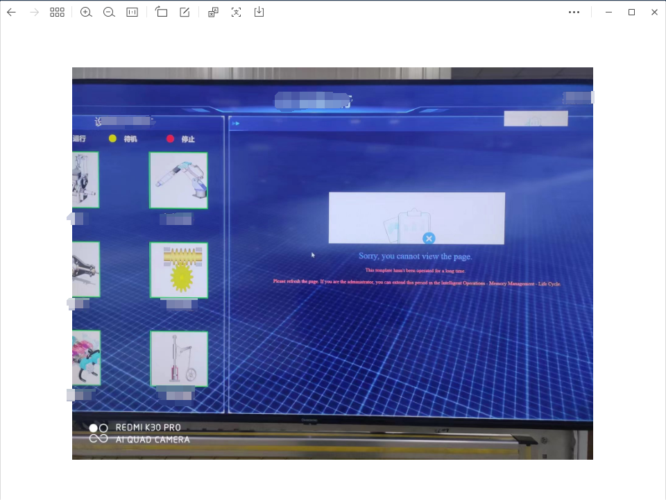The width and height of the screenshot is (666, 500).
Task: Click the 'Sorry, you cannot view the page.' message
Action: [x=416, y=256]
